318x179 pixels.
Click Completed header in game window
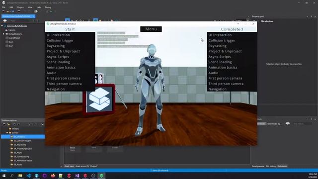tap(232, 29)
